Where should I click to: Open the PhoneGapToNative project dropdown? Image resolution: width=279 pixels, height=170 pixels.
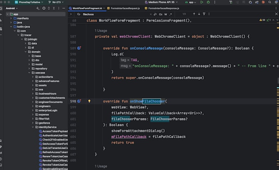tap(29, 2)
